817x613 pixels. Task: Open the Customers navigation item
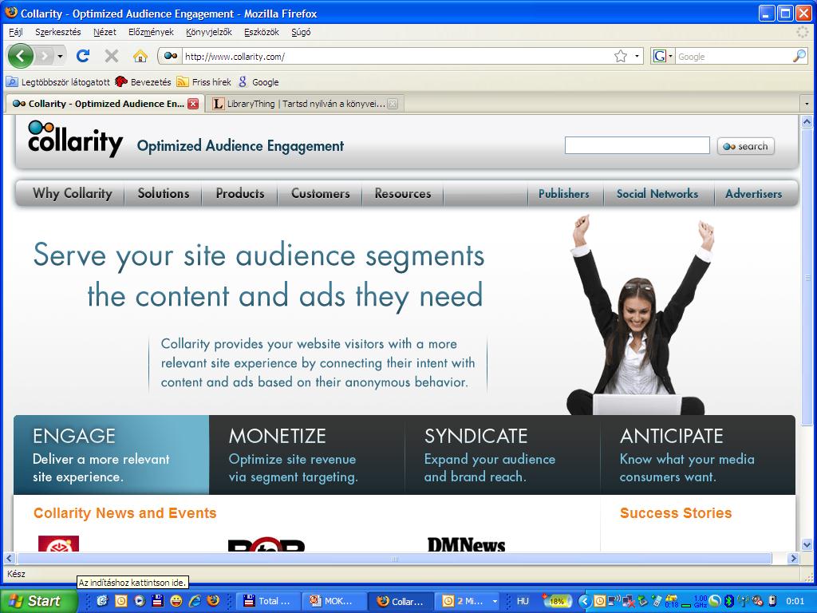[x=321, y=193]
